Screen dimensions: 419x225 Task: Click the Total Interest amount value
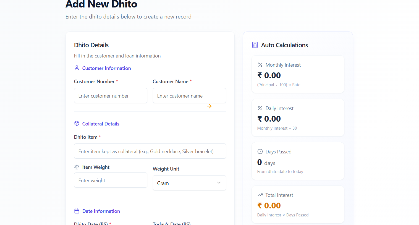click(x=269, y=206)
